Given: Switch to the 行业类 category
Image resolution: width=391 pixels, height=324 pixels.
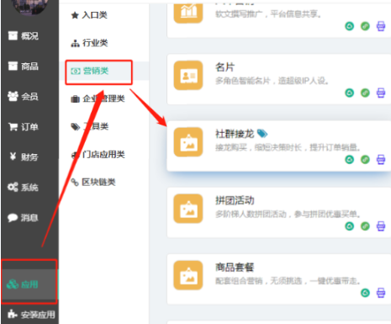Looking at the screenshot, I should click(89, 43).
